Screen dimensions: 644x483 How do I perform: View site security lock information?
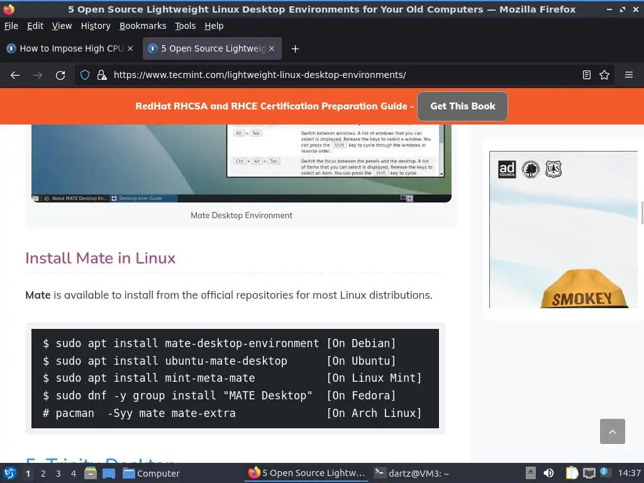point(102,75)
